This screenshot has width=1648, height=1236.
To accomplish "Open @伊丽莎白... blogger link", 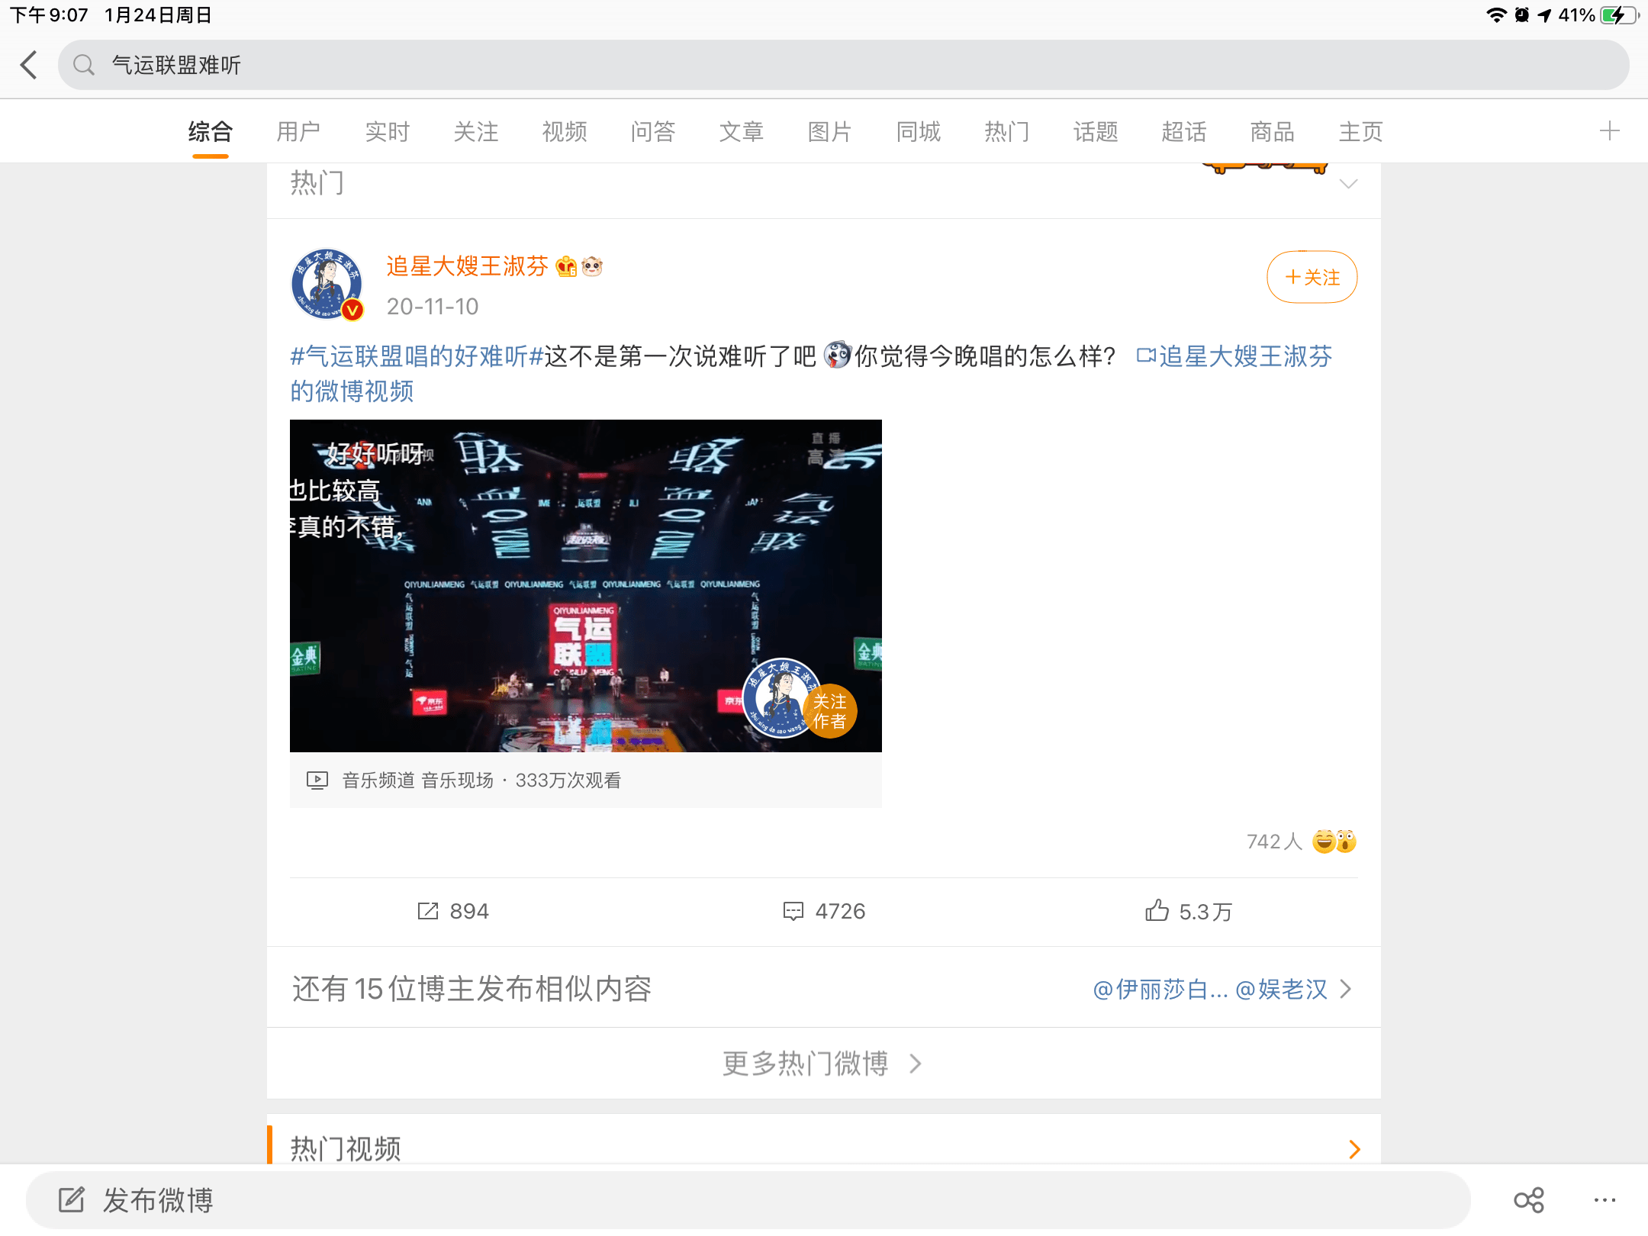I will (1160, 990).
